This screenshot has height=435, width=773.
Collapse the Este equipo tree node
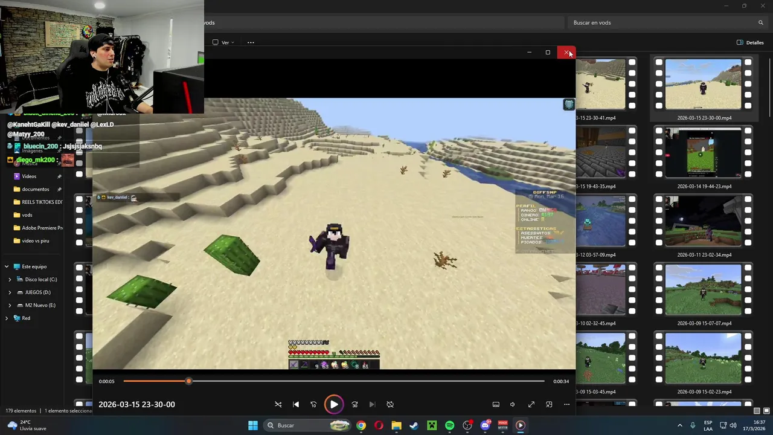(x=7, y=266)
